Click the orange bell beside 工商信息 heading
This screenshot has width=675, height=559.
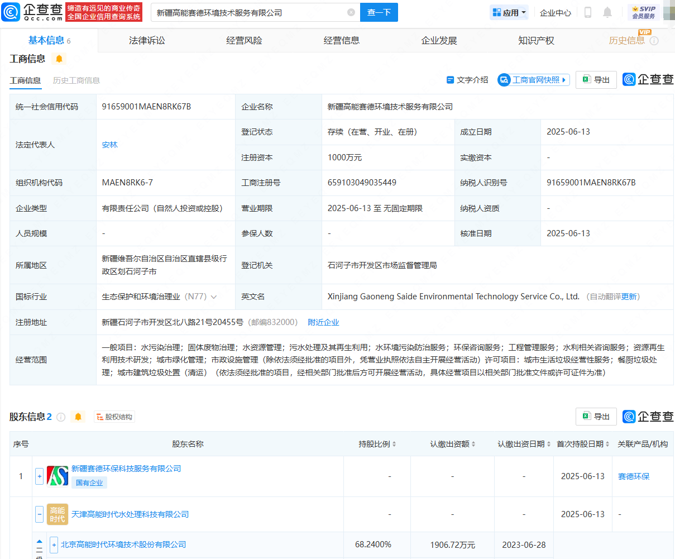pyautogui.click(x=59, y=59)
